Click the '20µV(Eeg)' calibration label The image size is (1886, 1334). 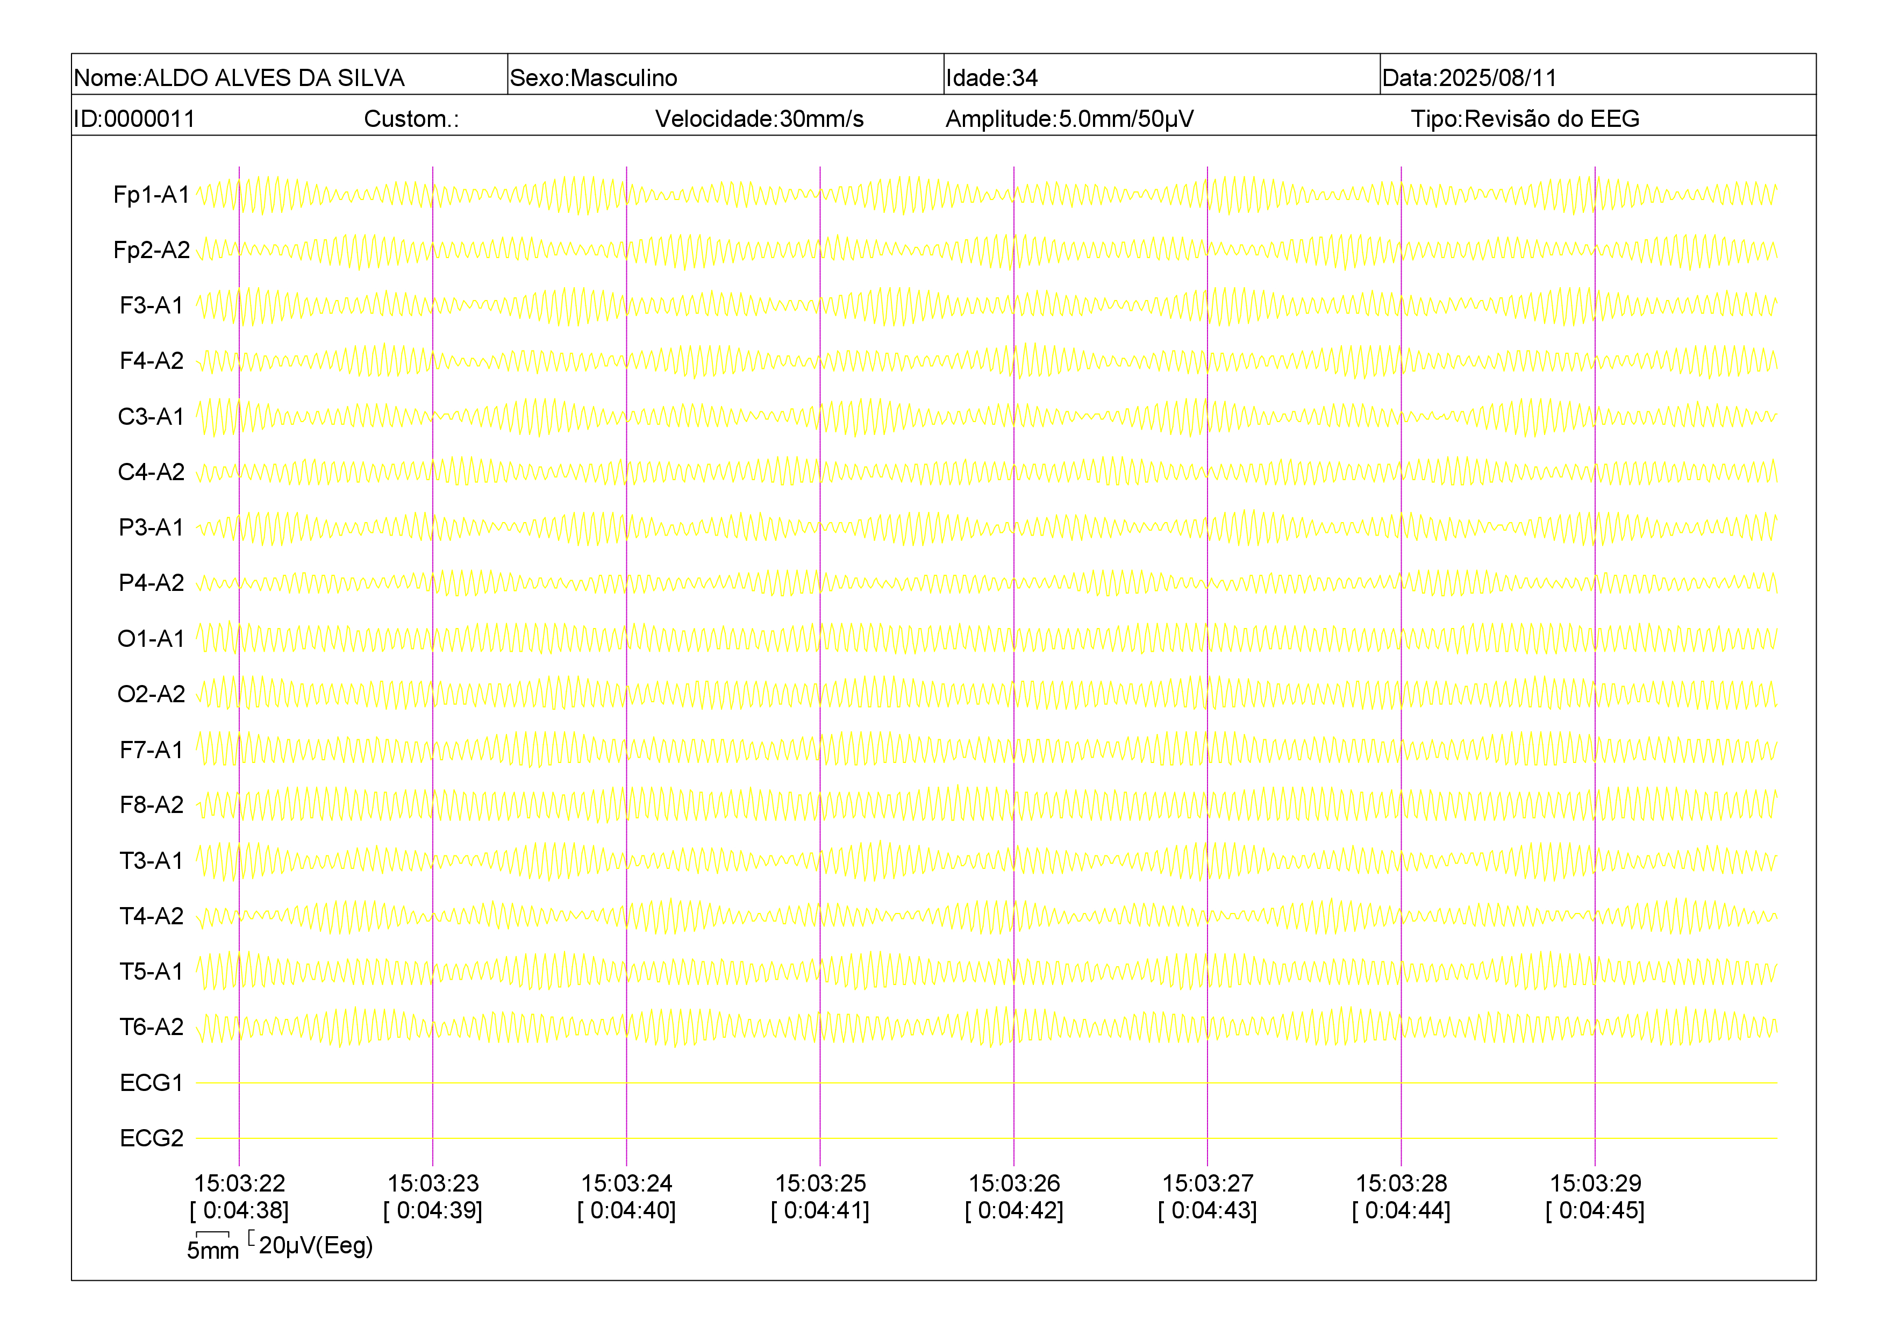[x=316, y=1245]
